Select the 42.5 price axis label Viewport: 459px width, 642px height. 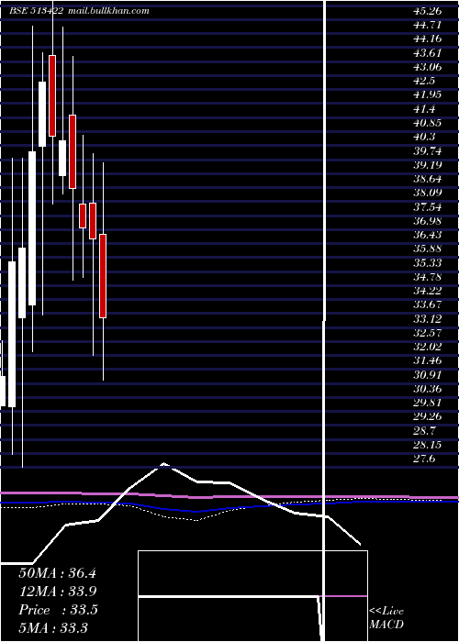point(424,81)
